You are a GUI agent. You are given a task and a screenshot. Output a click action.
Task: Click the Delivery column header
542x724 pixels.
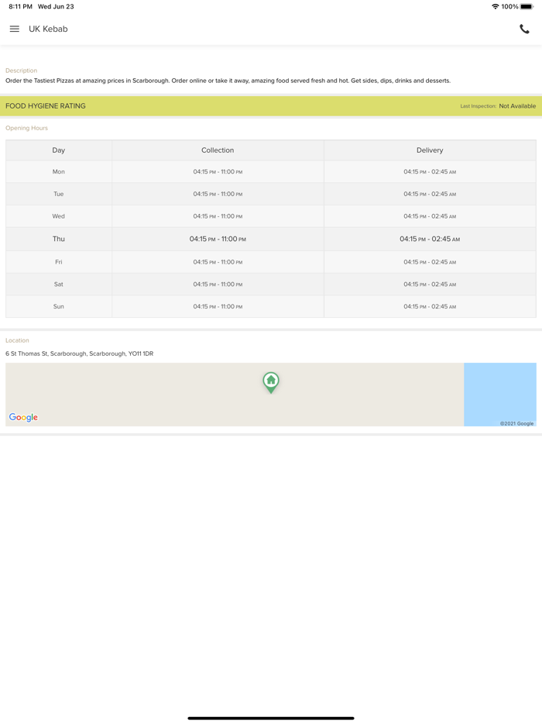(x=430, y=150)
